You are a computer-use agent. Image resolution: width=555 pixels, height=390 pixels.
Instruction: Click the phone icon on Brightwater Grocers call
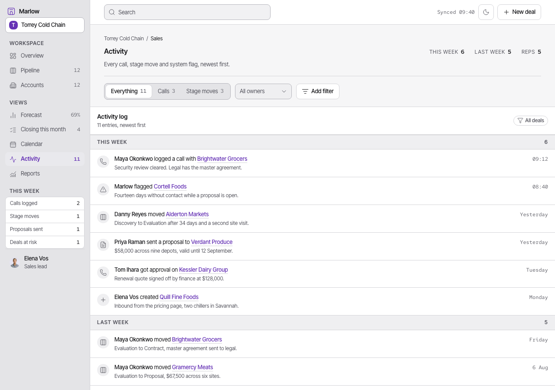[103, 162]
